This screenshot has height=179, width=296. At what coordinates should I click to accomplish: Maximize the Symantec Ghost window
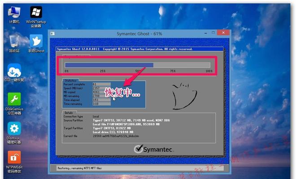[213, 33]
